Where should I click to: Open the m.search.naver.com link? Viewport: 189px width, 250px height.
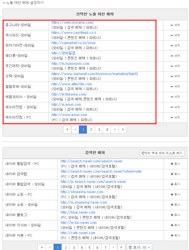(93, 182)
